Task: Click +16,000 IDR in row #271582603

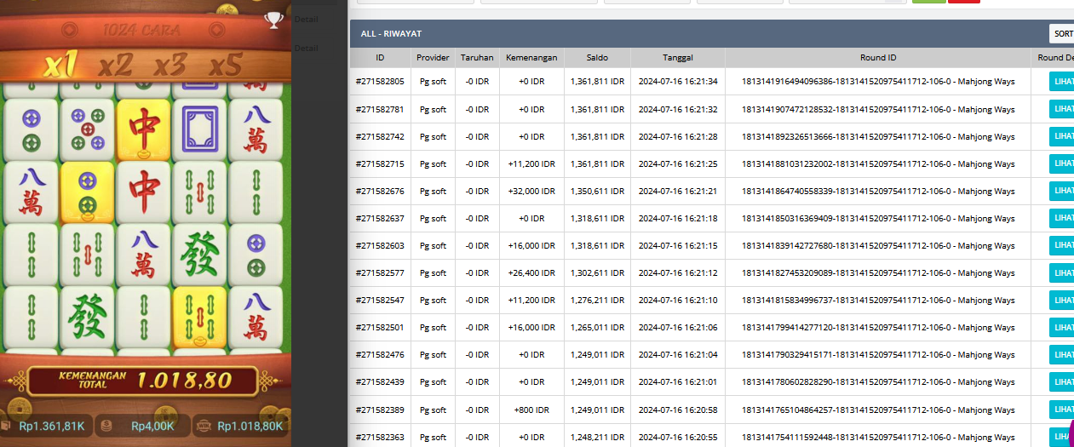Action: (531, 246)
